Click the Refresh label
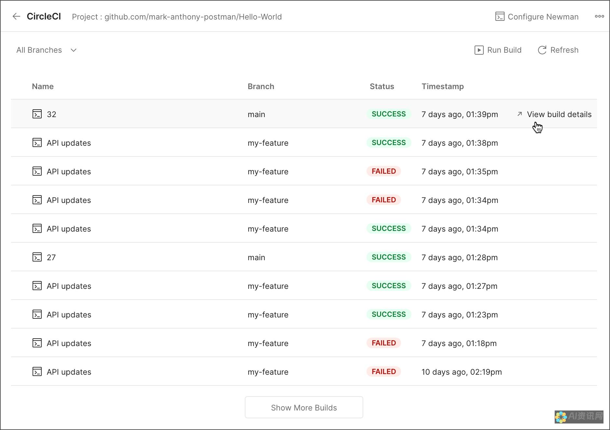Image resolution: width=610 pixels, height=430 pixels. (564, 50)
